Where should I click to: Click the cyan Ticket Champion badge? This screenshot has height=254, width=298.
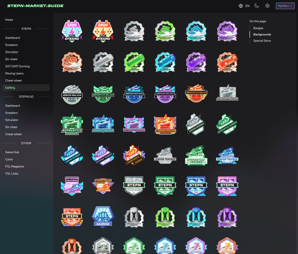click(165, 62)
